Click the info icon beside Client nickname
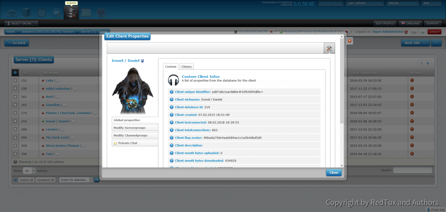The height and width of the screenshot is (212, 446). [172, 99]
